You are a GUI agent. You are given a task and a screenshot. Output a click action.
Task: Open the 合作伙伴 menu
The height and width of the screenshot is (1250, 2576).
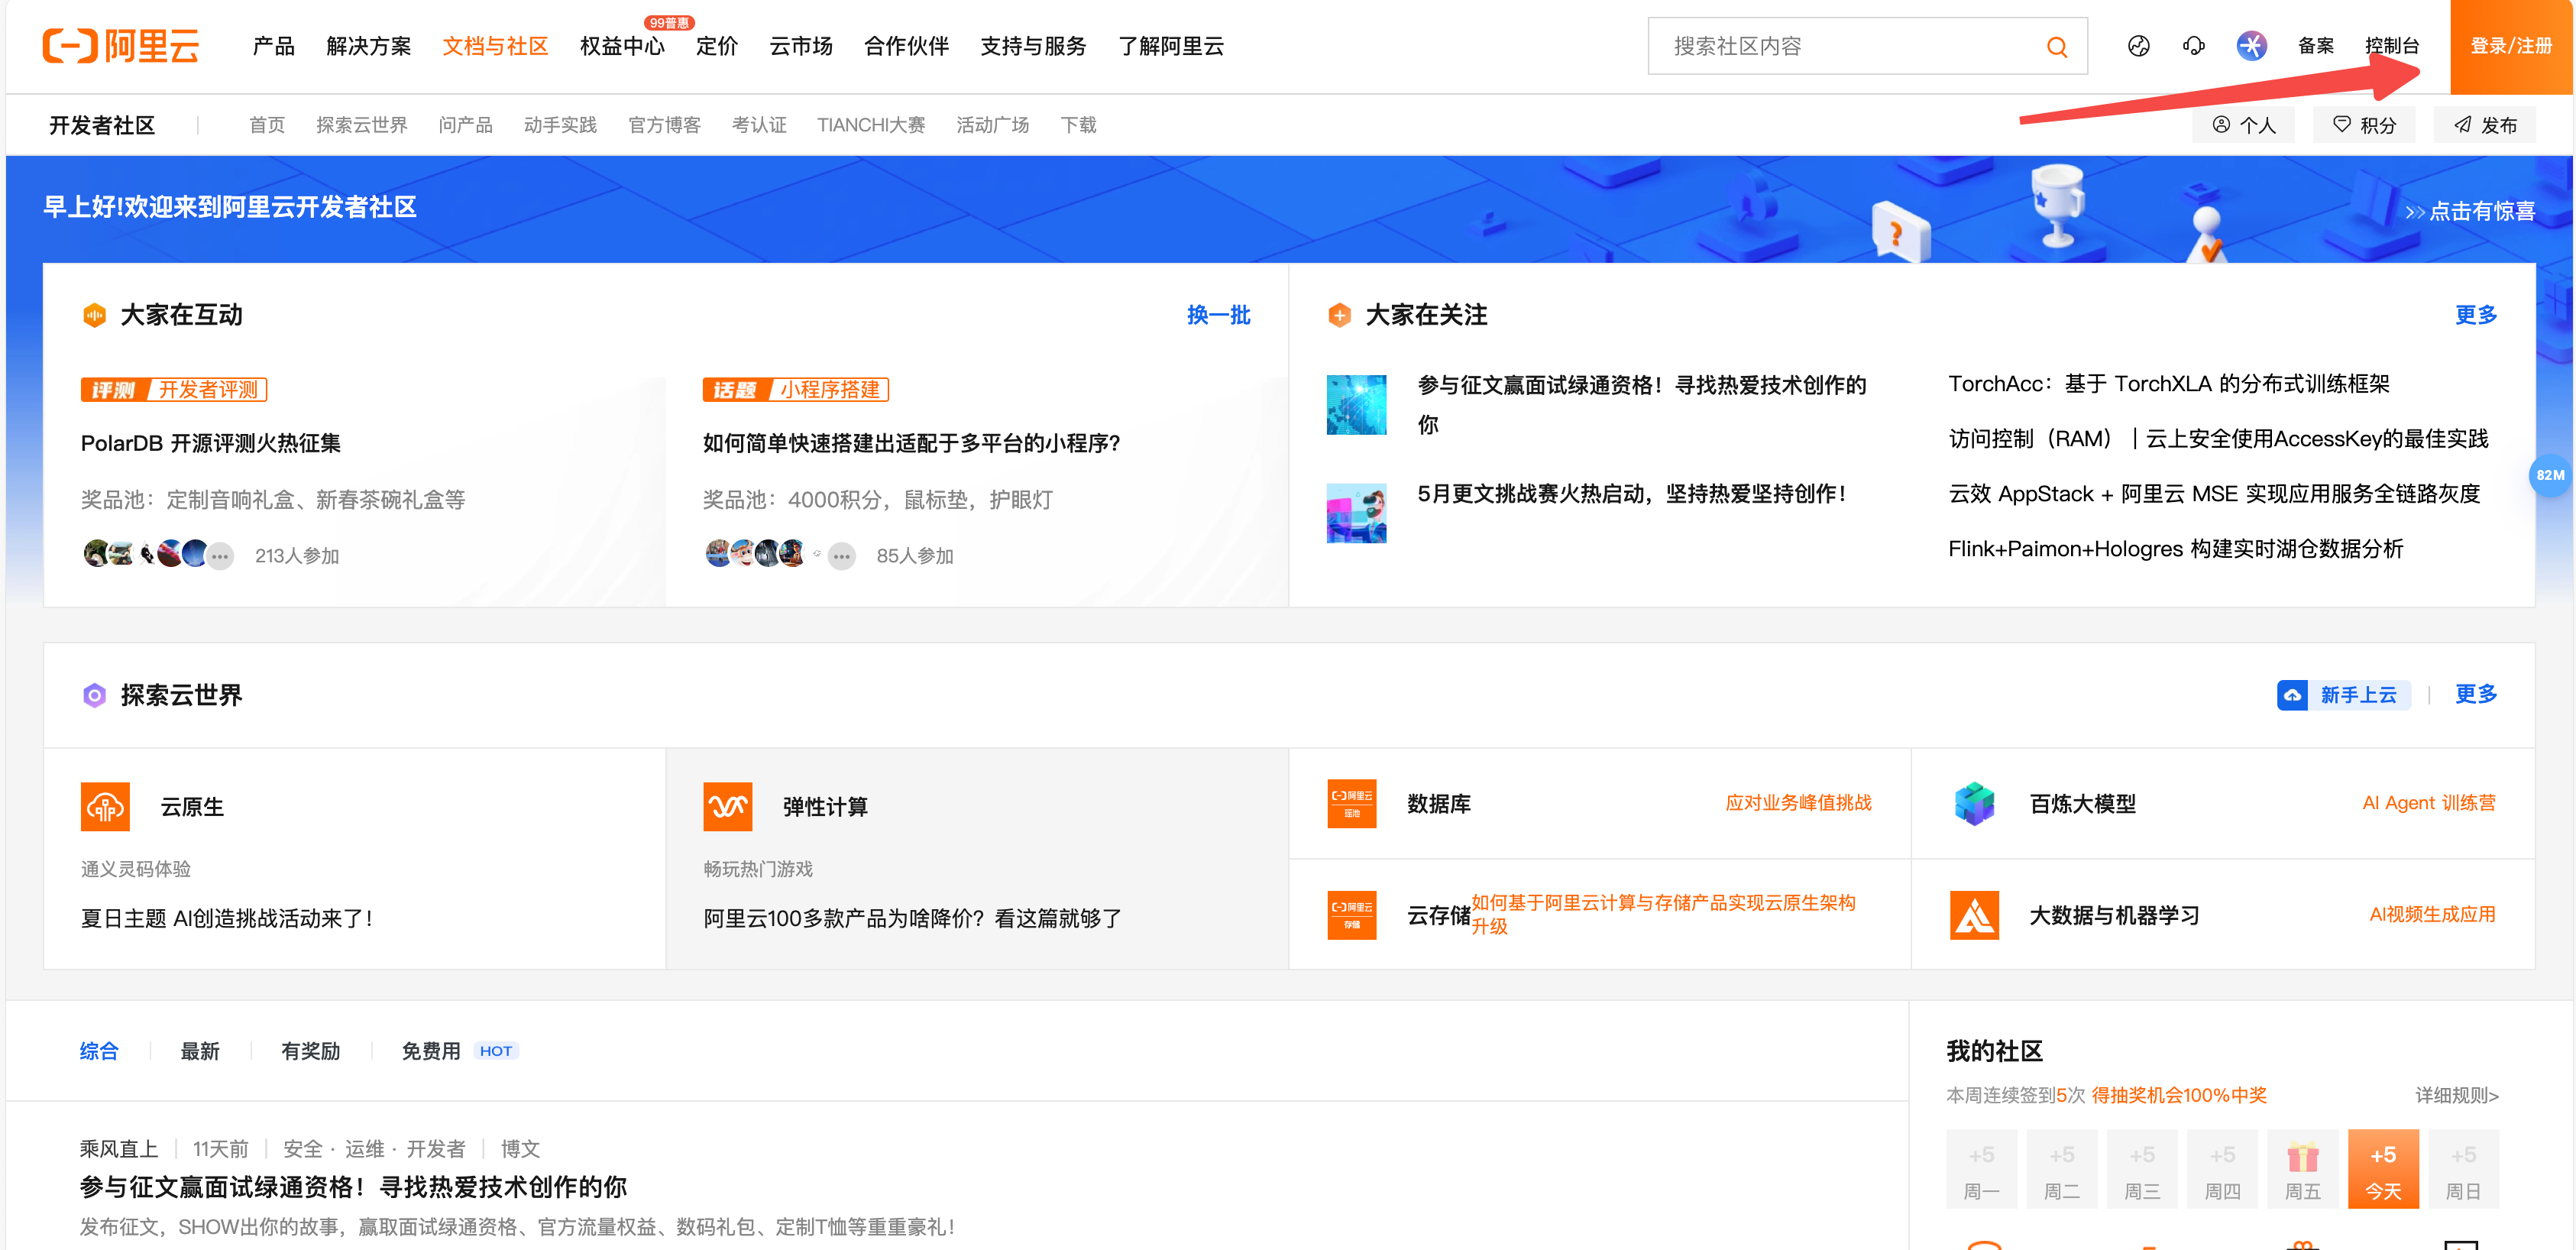coord(906,46)
